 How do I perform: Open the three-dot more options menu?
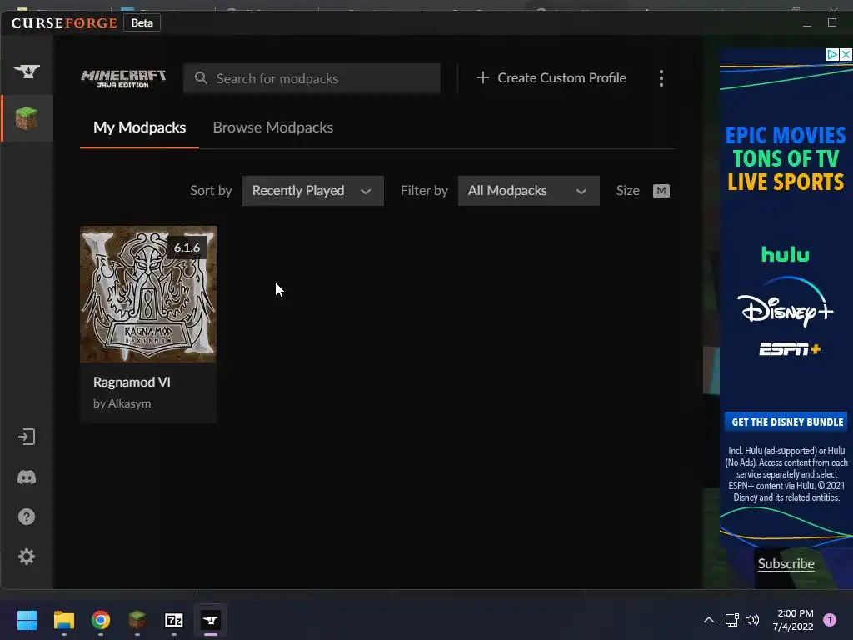[x=661, y=78]
